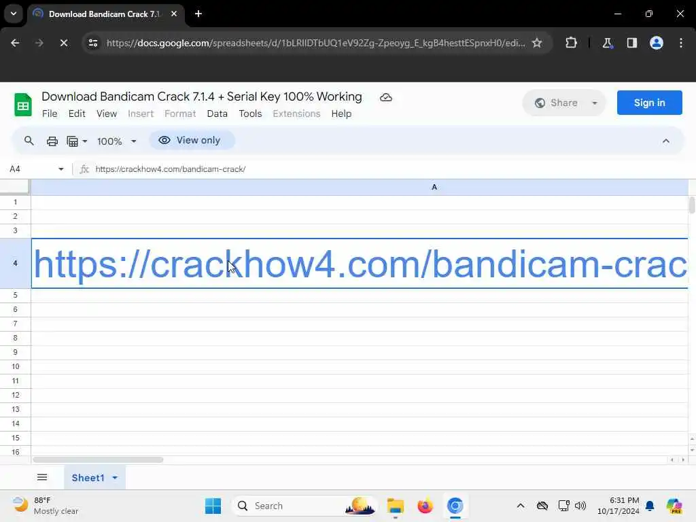The width and height of the screenshot is (696, 522).
Task: Open the Google Sheets home icon
Action: coord(22,105)
